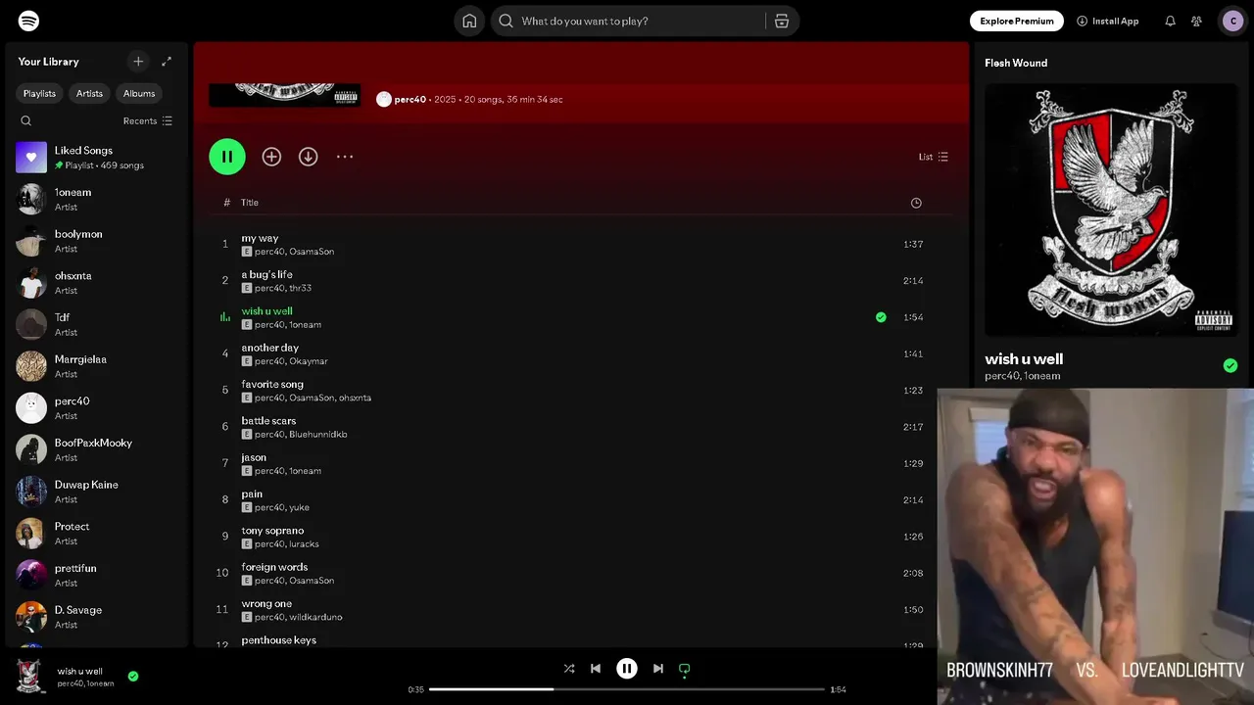The width and height of the screenshot is (1254, 705).
Task: Pause playback in the bottom bar
Action: coord(627,669)
